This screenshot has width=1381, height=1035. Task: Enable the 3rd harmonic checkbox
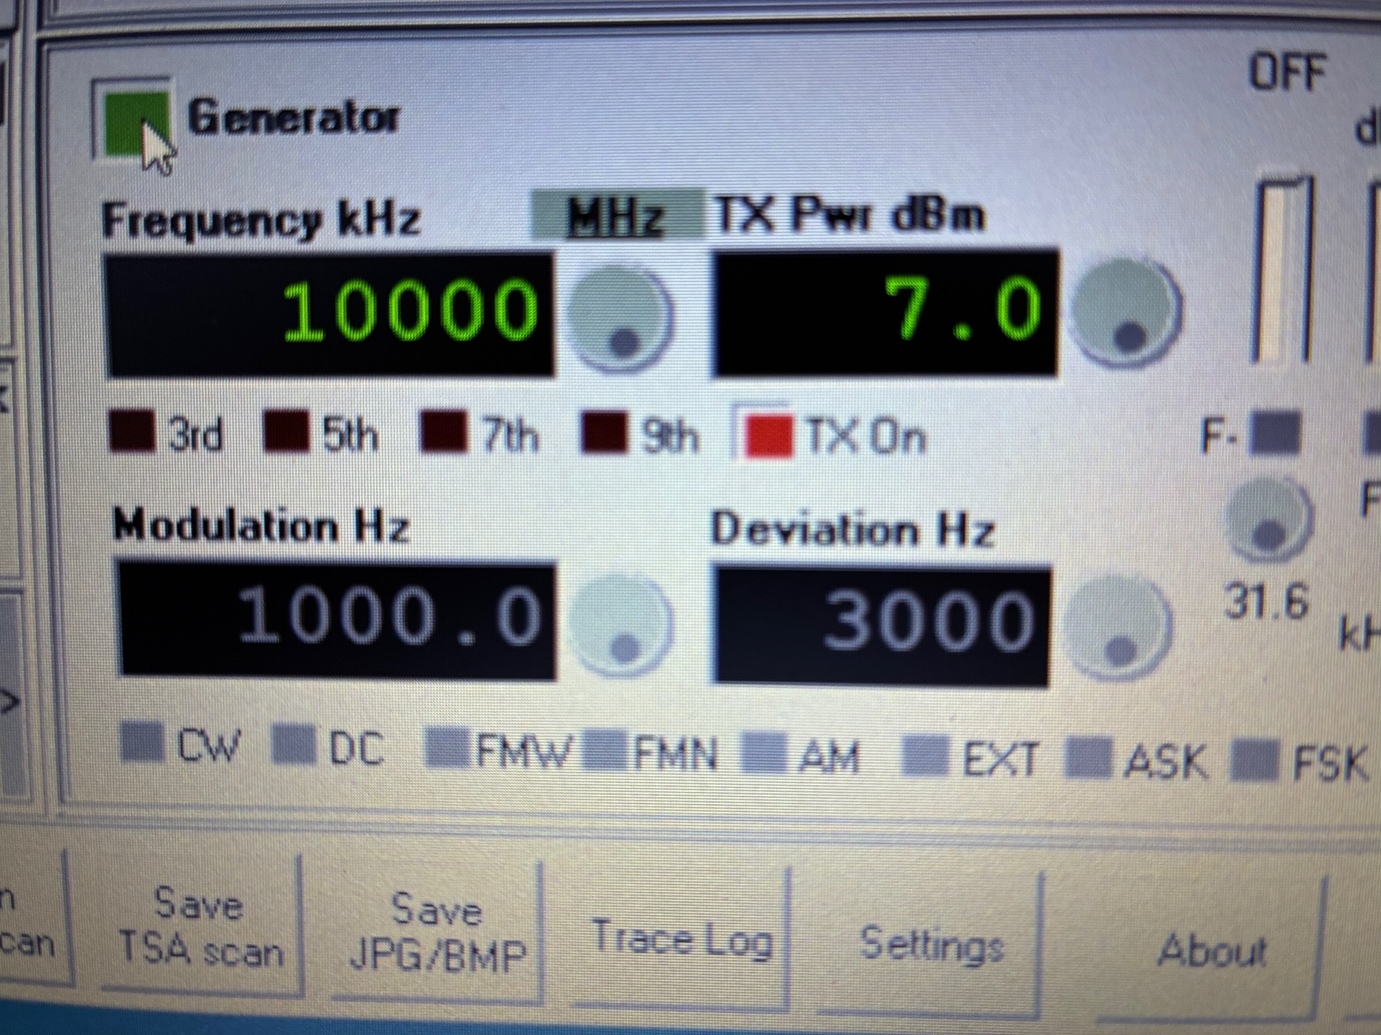pyautogui.click(x=132, y=431)
